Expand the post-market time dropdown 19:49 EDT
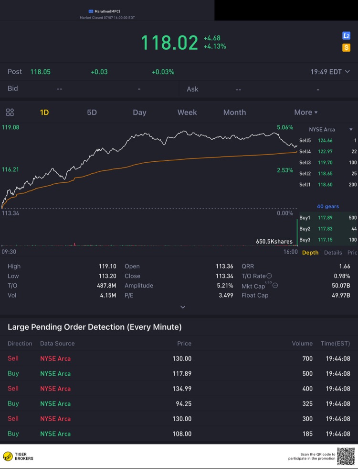The height and width of the screenshot is (469, 358). pyautogui.click(x=330, y=72)
